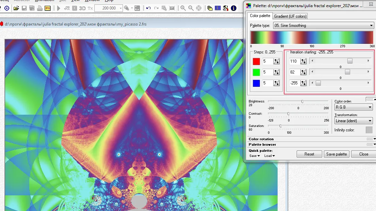Click the crosshair target icon beside zoom

pos(199,8)
